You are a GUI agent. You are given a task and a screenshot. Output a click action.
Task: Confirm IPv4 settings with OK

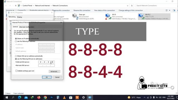point(47,77)
